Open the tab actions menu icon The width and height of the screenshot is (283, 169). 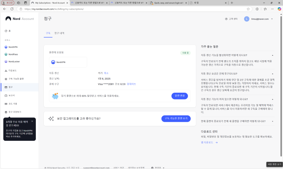point(26,3)
